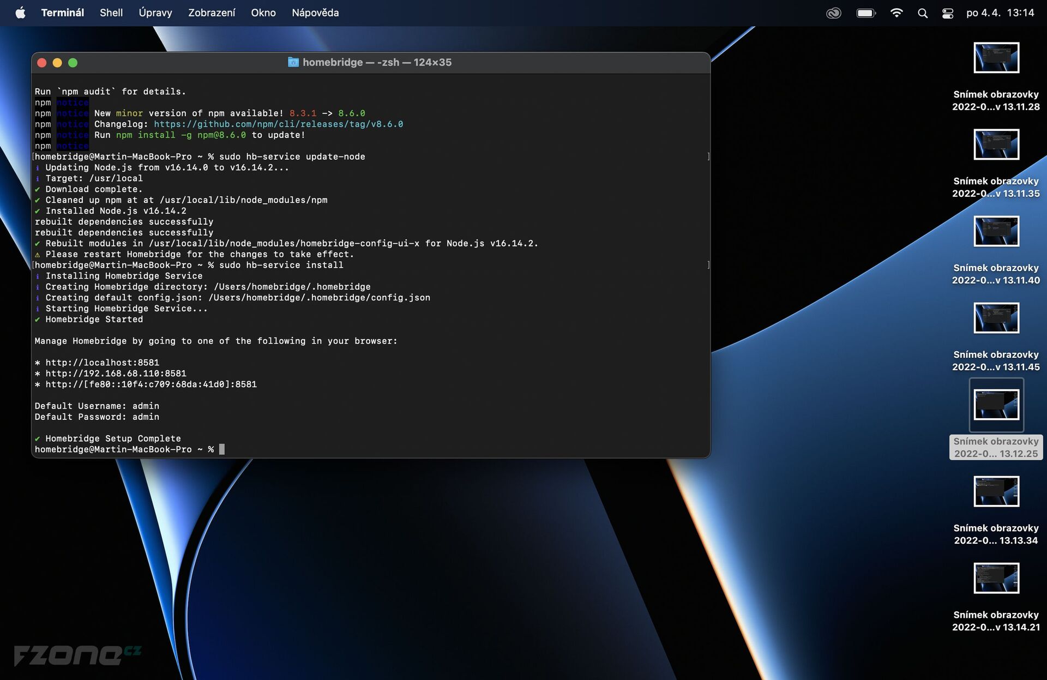Viewport: 1047px width, 680px height.
Task: Click the http://192.168.68.110:8581 address
Action: pos(116,374)
